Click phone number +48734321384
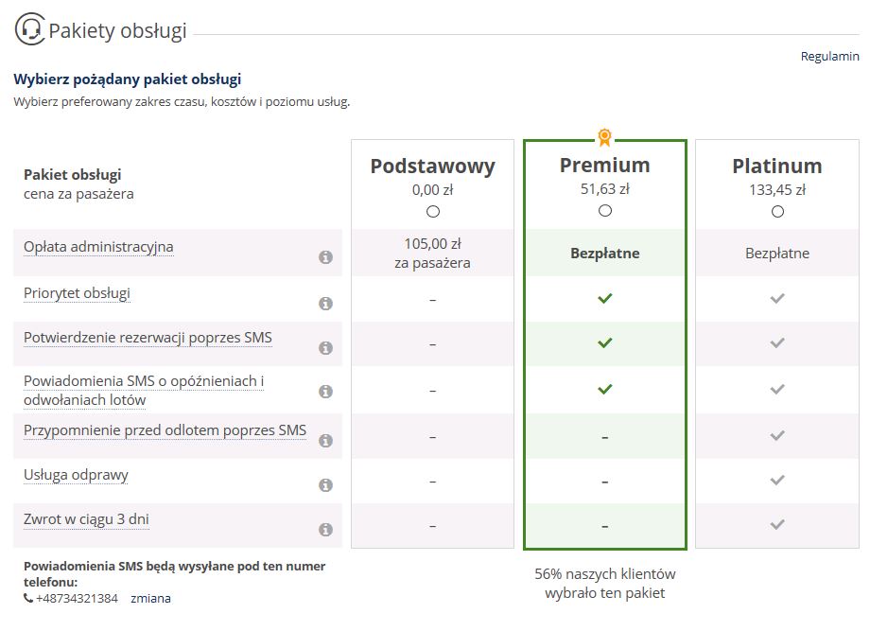This screenshot has height=631, width=870. click(77, 598)
